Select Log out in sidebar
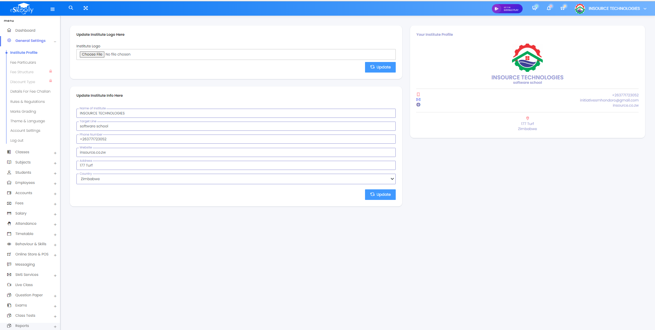Image resolution: width=655 pixels, height=330 pixels. click(17, 140)
